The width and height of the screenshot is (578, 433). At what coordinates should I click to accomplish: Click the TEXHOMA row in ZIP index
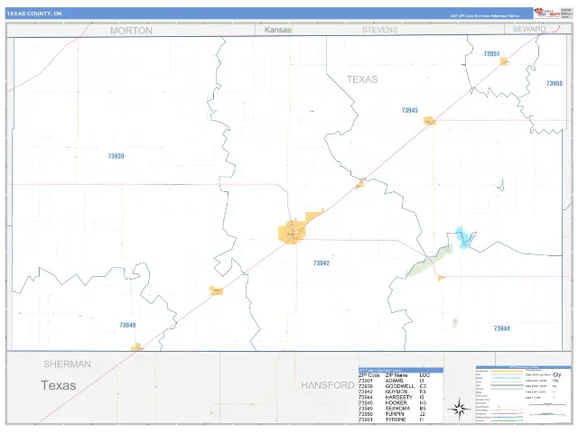[401, 409]
